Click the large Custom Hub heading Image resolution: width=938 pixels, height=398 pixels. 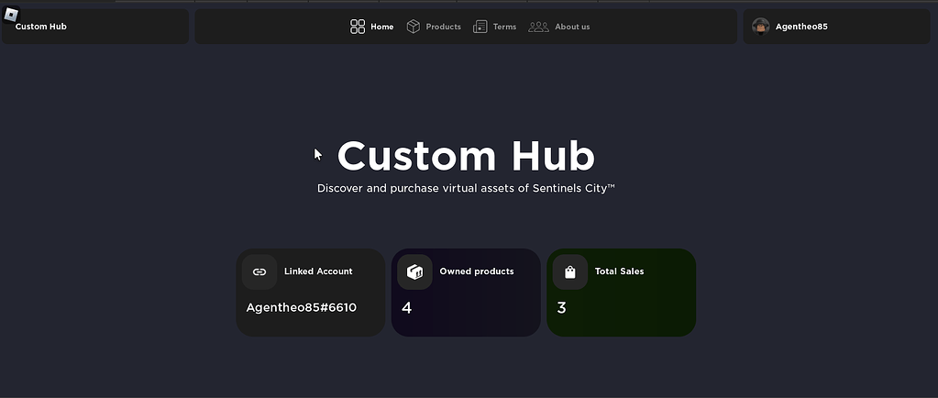tap(466, 156)
